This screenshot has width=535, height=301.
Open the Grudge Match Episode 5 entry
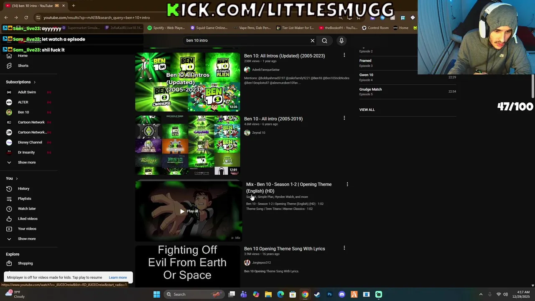click(408, 92)
